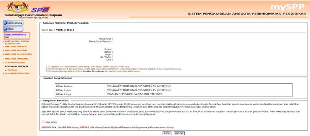
Task: Click the SPP logo
Action: click(x=41, y=10)
